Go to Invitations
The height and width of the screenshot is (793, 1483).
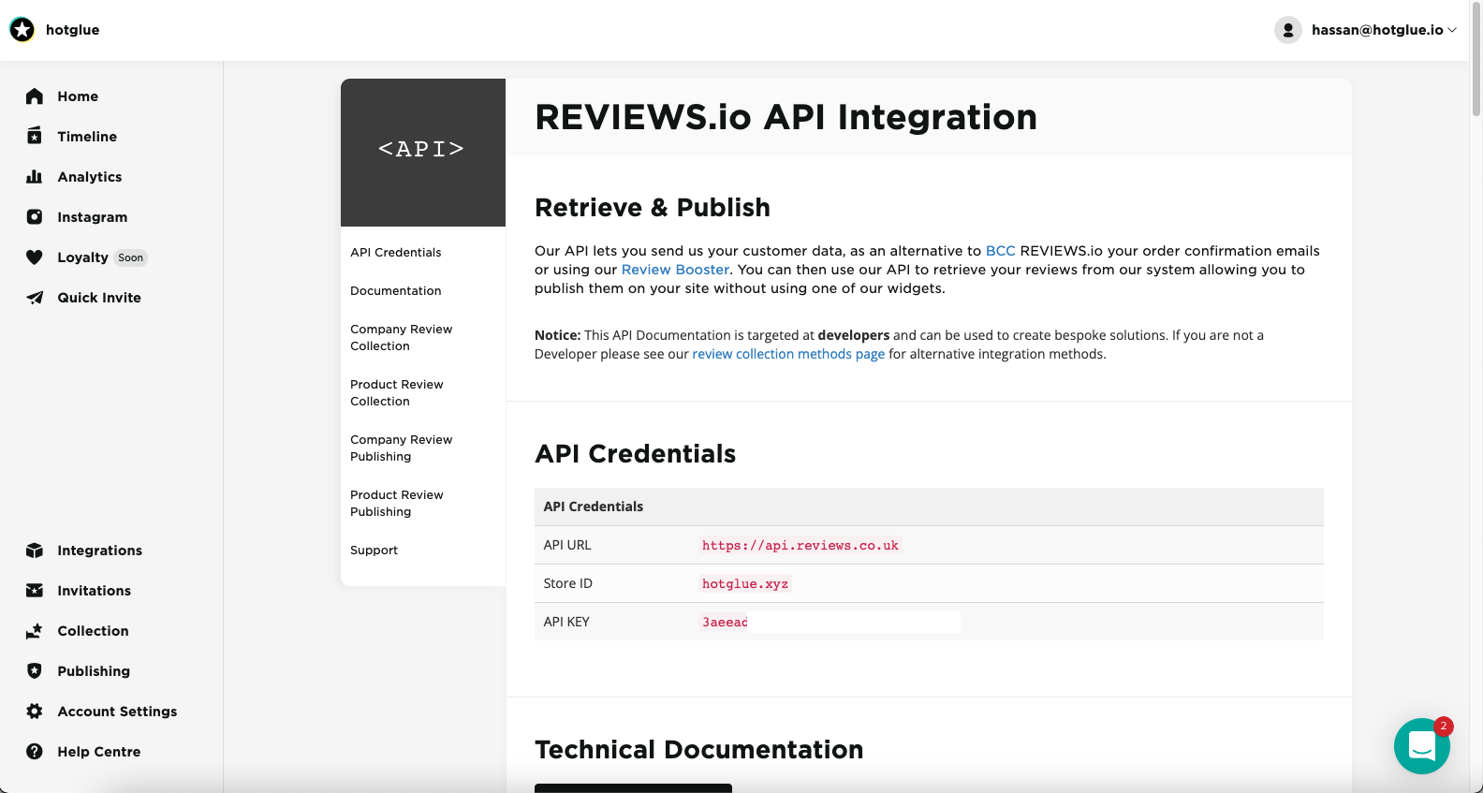(x=95, y=591)
